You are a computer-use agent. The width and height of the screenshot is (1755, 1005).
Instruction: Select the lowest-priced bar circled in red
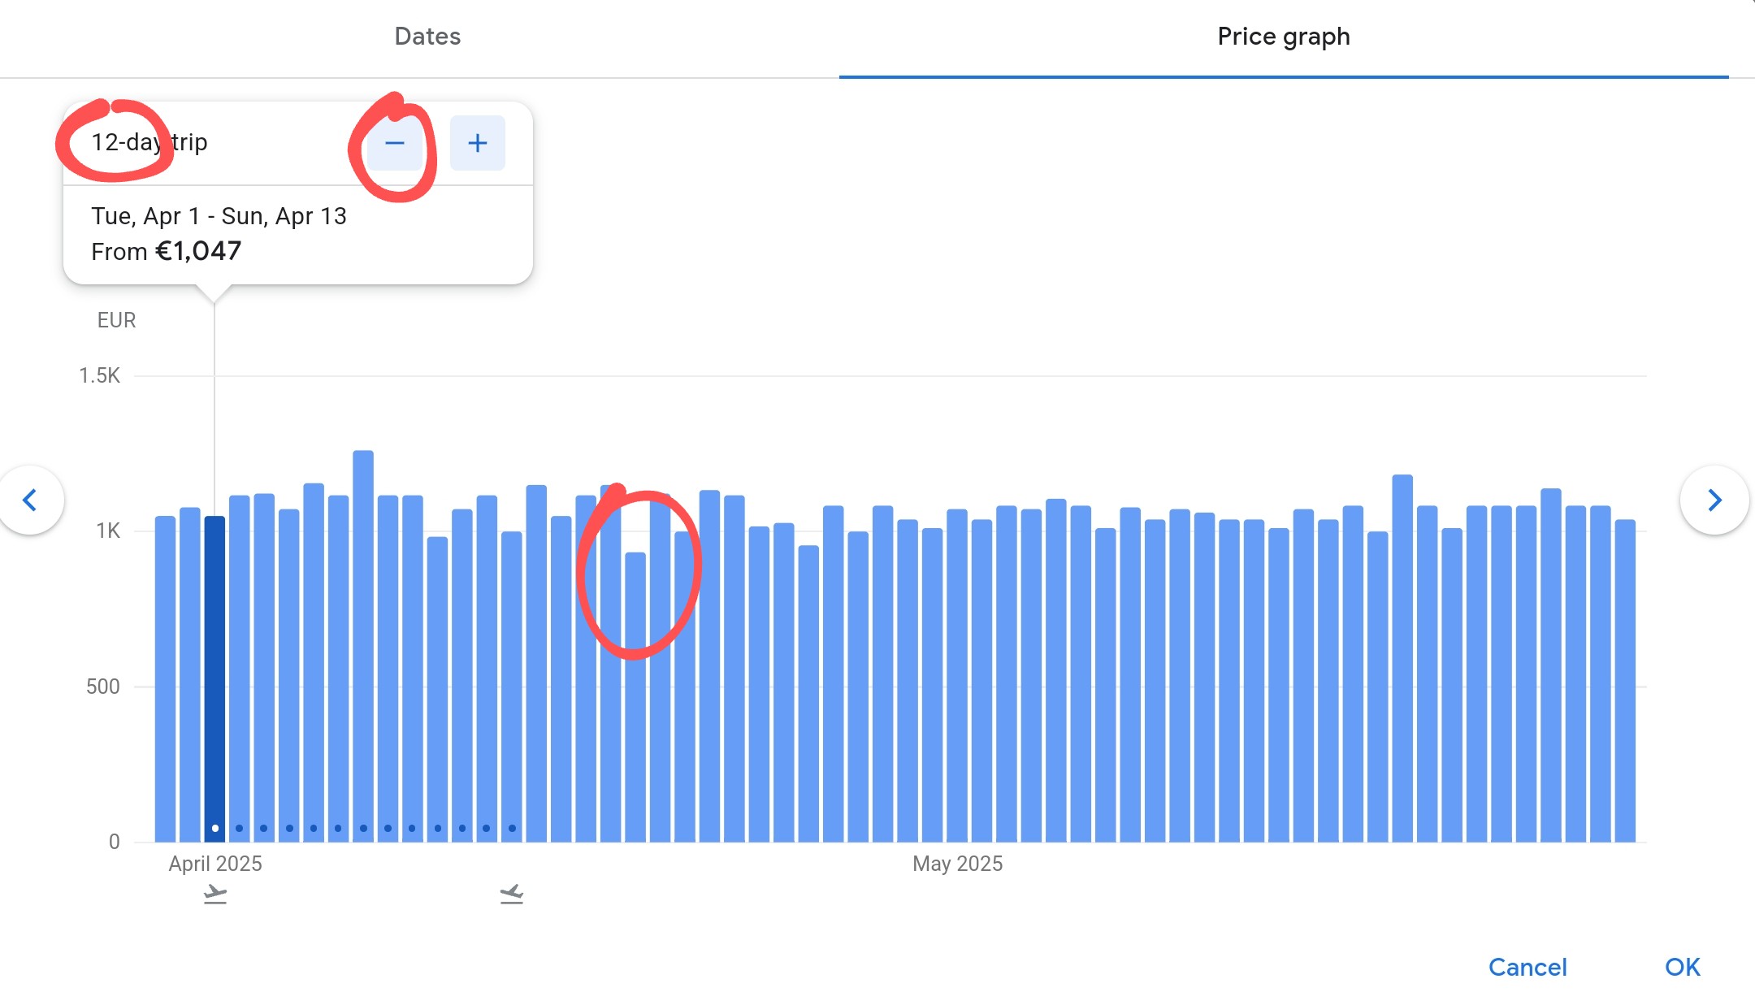635,699
